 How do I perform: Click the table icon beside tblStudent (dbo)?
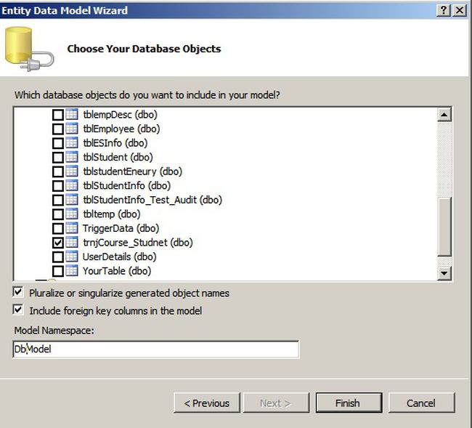[72, 157]
